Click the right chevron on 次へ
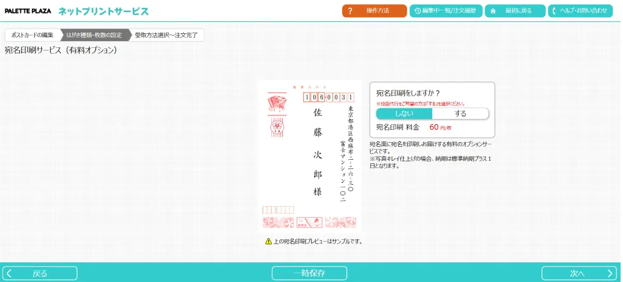 (x=611, y=273)
